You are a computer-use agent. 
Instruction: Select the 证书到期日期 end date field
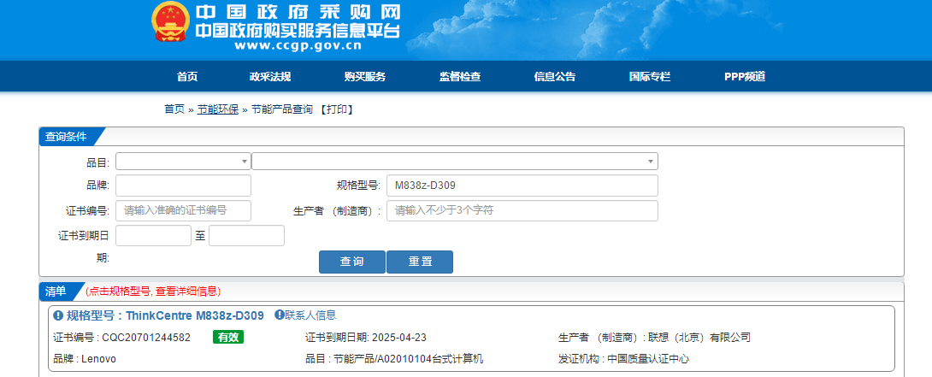246,235
